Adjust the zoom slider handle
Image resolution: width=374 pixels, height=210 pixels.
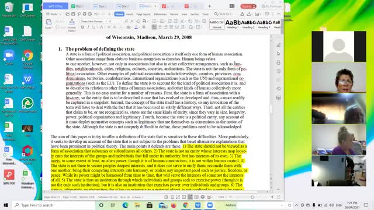[x=252, y=197]
